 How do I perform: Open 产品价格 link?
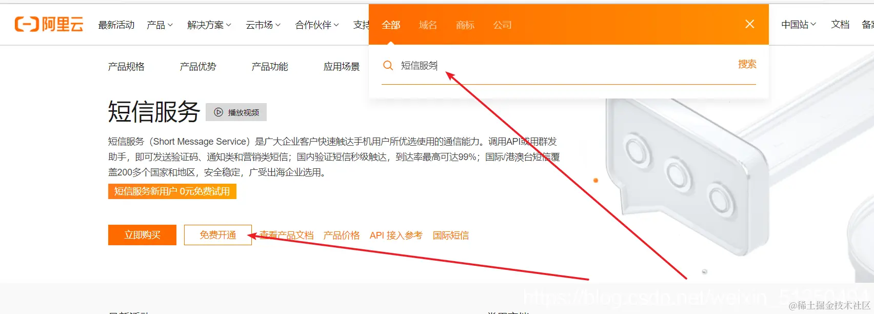click(x=341, y=235)
